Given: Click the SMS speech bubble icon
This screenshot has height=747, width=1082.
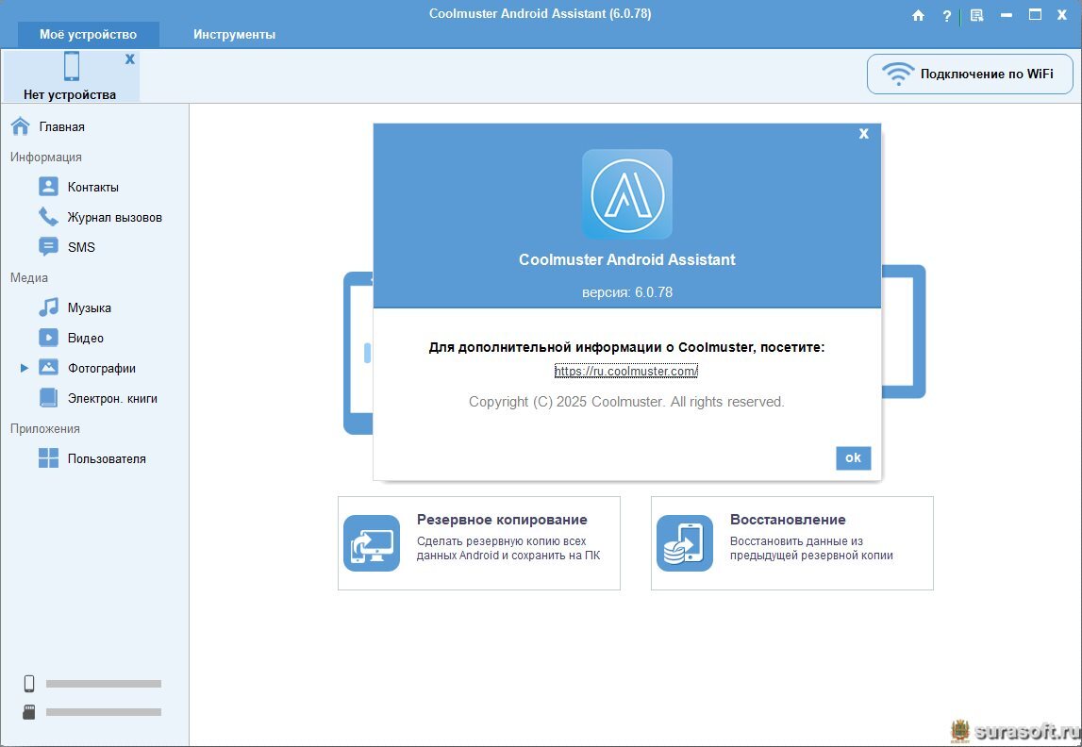Looking at the screenshot, I should [48, 247].
